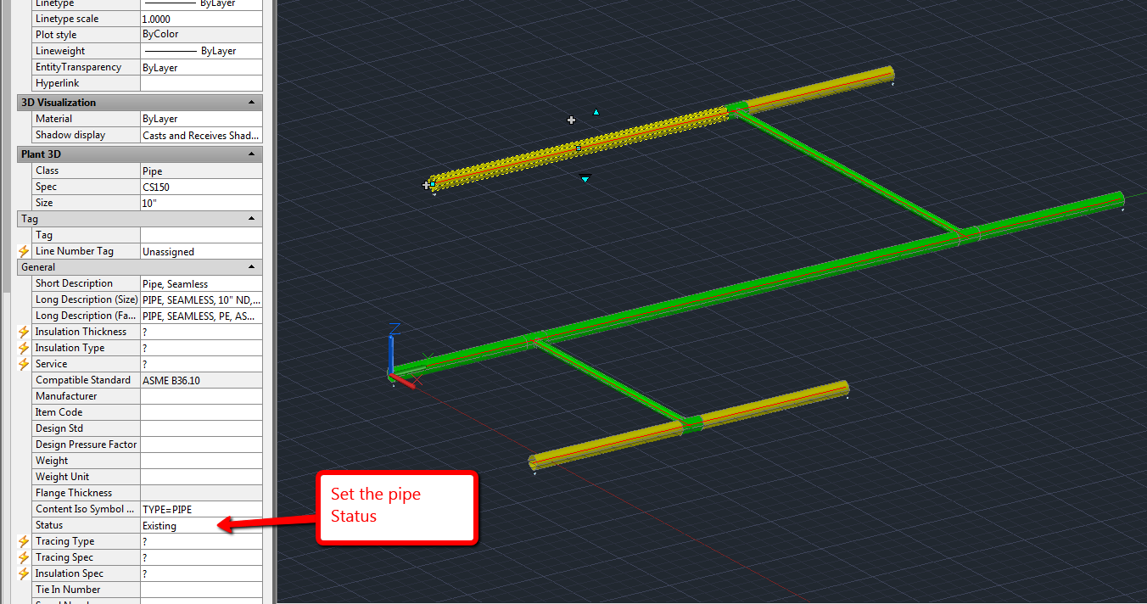Click the lightning icon beside Tracing Spec
Screen dimensions: 1147x604
coord(24,557)
